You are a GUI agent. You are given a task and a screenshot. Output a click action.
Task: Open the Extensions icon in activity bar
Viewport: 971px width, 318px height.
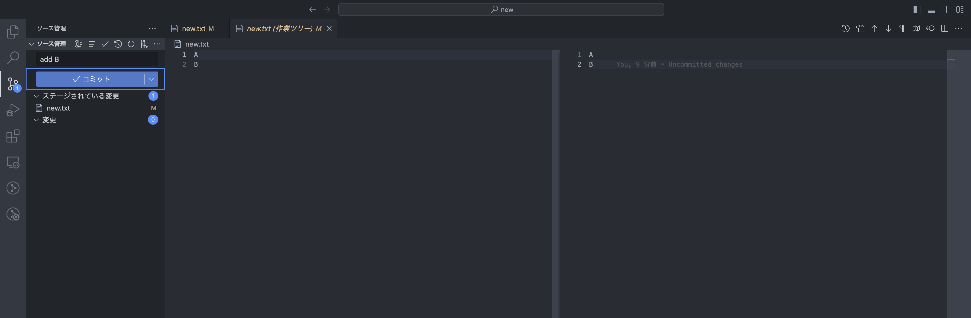[13, 136]
